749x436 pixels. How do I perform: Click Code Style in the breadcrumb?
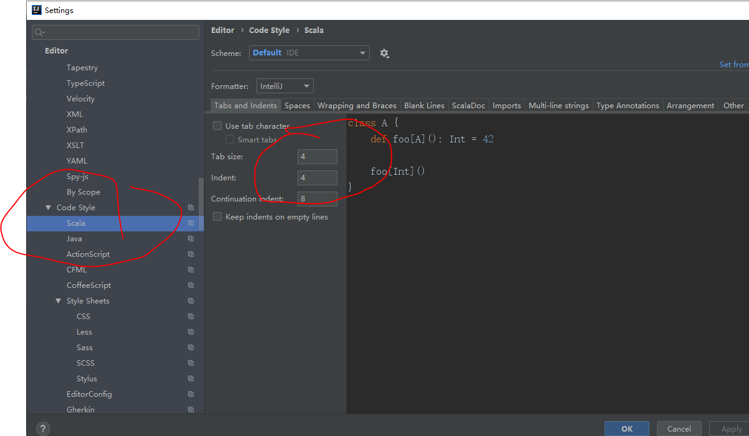click(x=269, y=30)
